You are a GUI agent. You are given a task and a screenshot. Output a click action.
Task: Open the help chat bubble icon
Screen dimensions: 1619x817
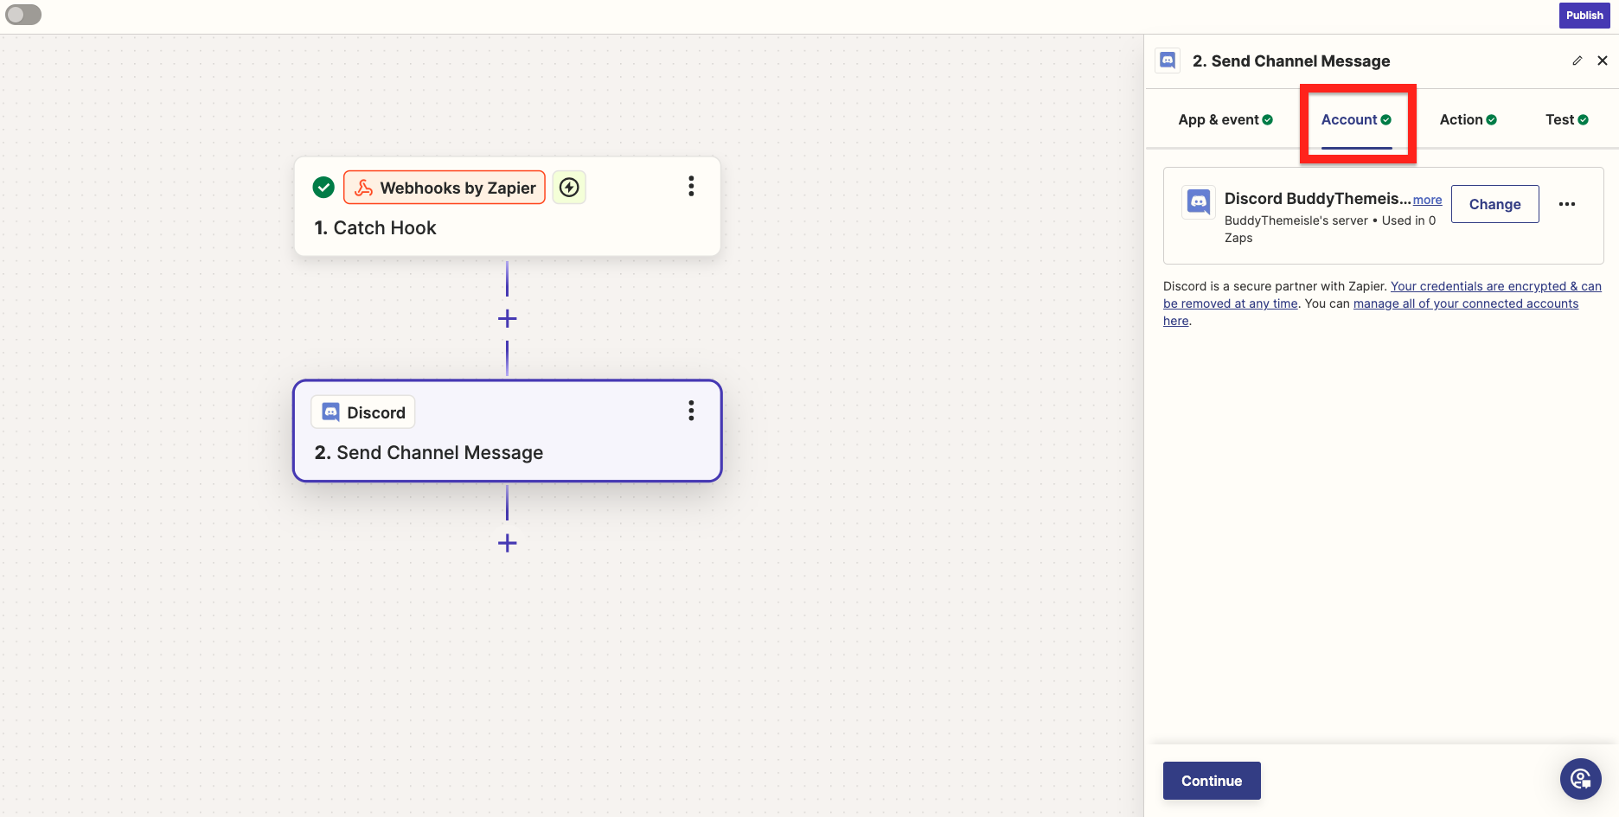tap(1581, 779)
